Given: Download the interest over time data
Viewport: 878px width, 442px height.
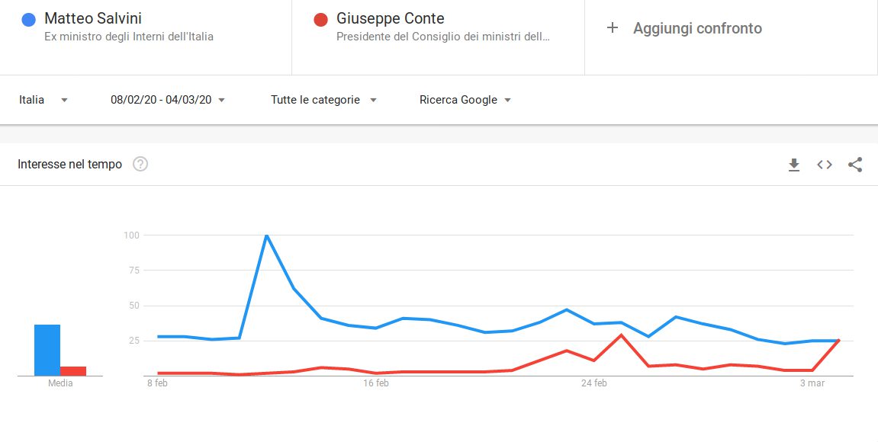Looking at the screenshot, I should point(794,165).
